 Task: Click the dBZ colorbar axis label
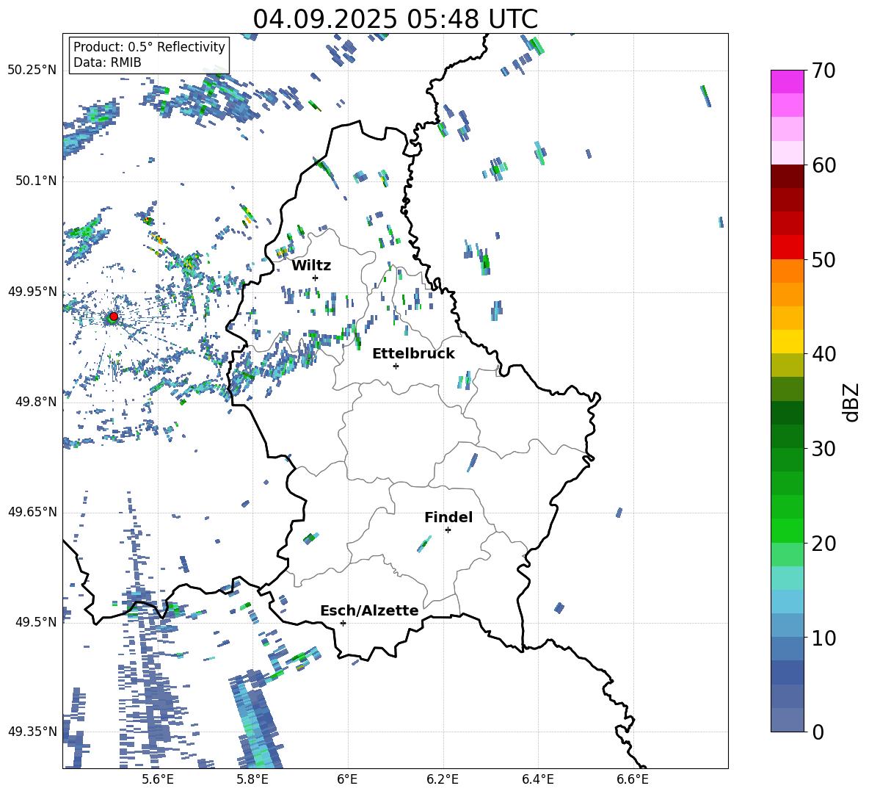point(852,402)
